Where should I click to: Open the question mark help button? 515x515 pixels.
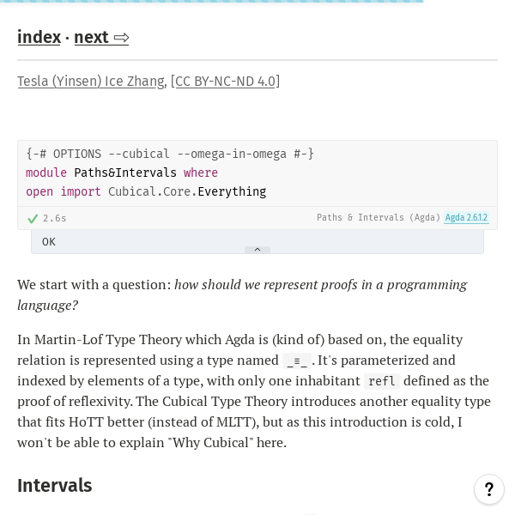489,489
